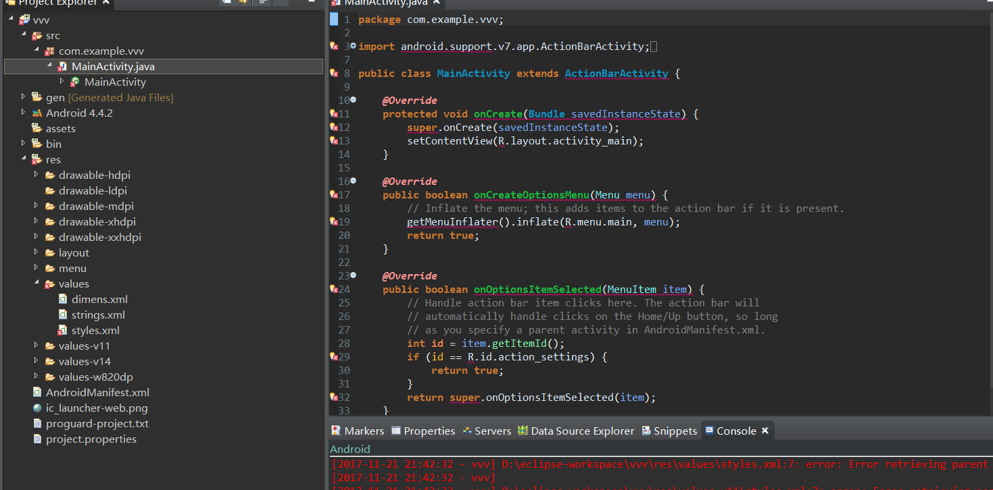
Task: Click the proguard-project.txt file icon
Action: click(x=37, y=424)
